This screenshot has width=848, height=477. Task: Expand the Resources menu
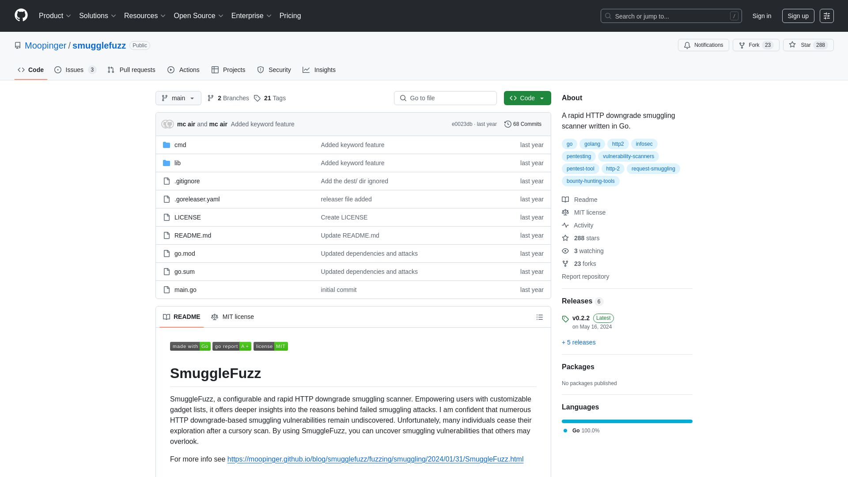[x=145, y=16]
